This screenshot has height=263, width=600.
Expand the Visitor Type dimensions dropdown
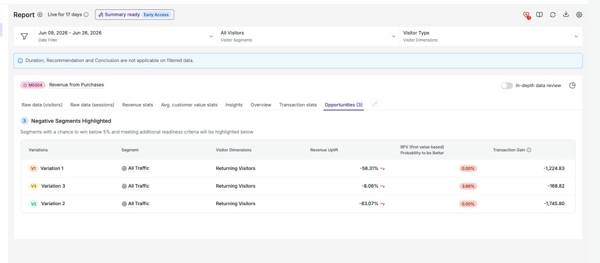coord(491,36)
